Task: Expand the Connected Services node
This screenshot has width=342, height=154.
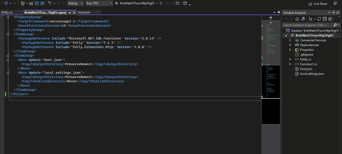Action: tap(290, 40)
